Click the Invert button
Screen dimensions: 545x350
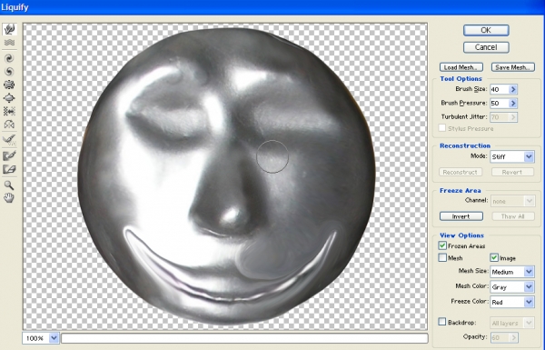tap(461, 216)
